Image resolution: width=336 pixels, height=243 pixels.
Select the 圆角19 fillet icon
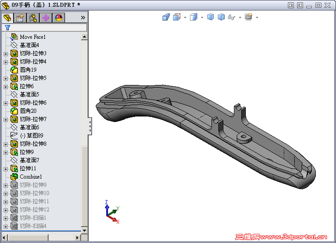(x=14, y=70)
